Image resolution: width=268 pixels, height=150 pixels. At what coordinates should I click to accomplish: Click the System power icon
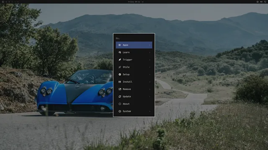[x=120, y=111]
